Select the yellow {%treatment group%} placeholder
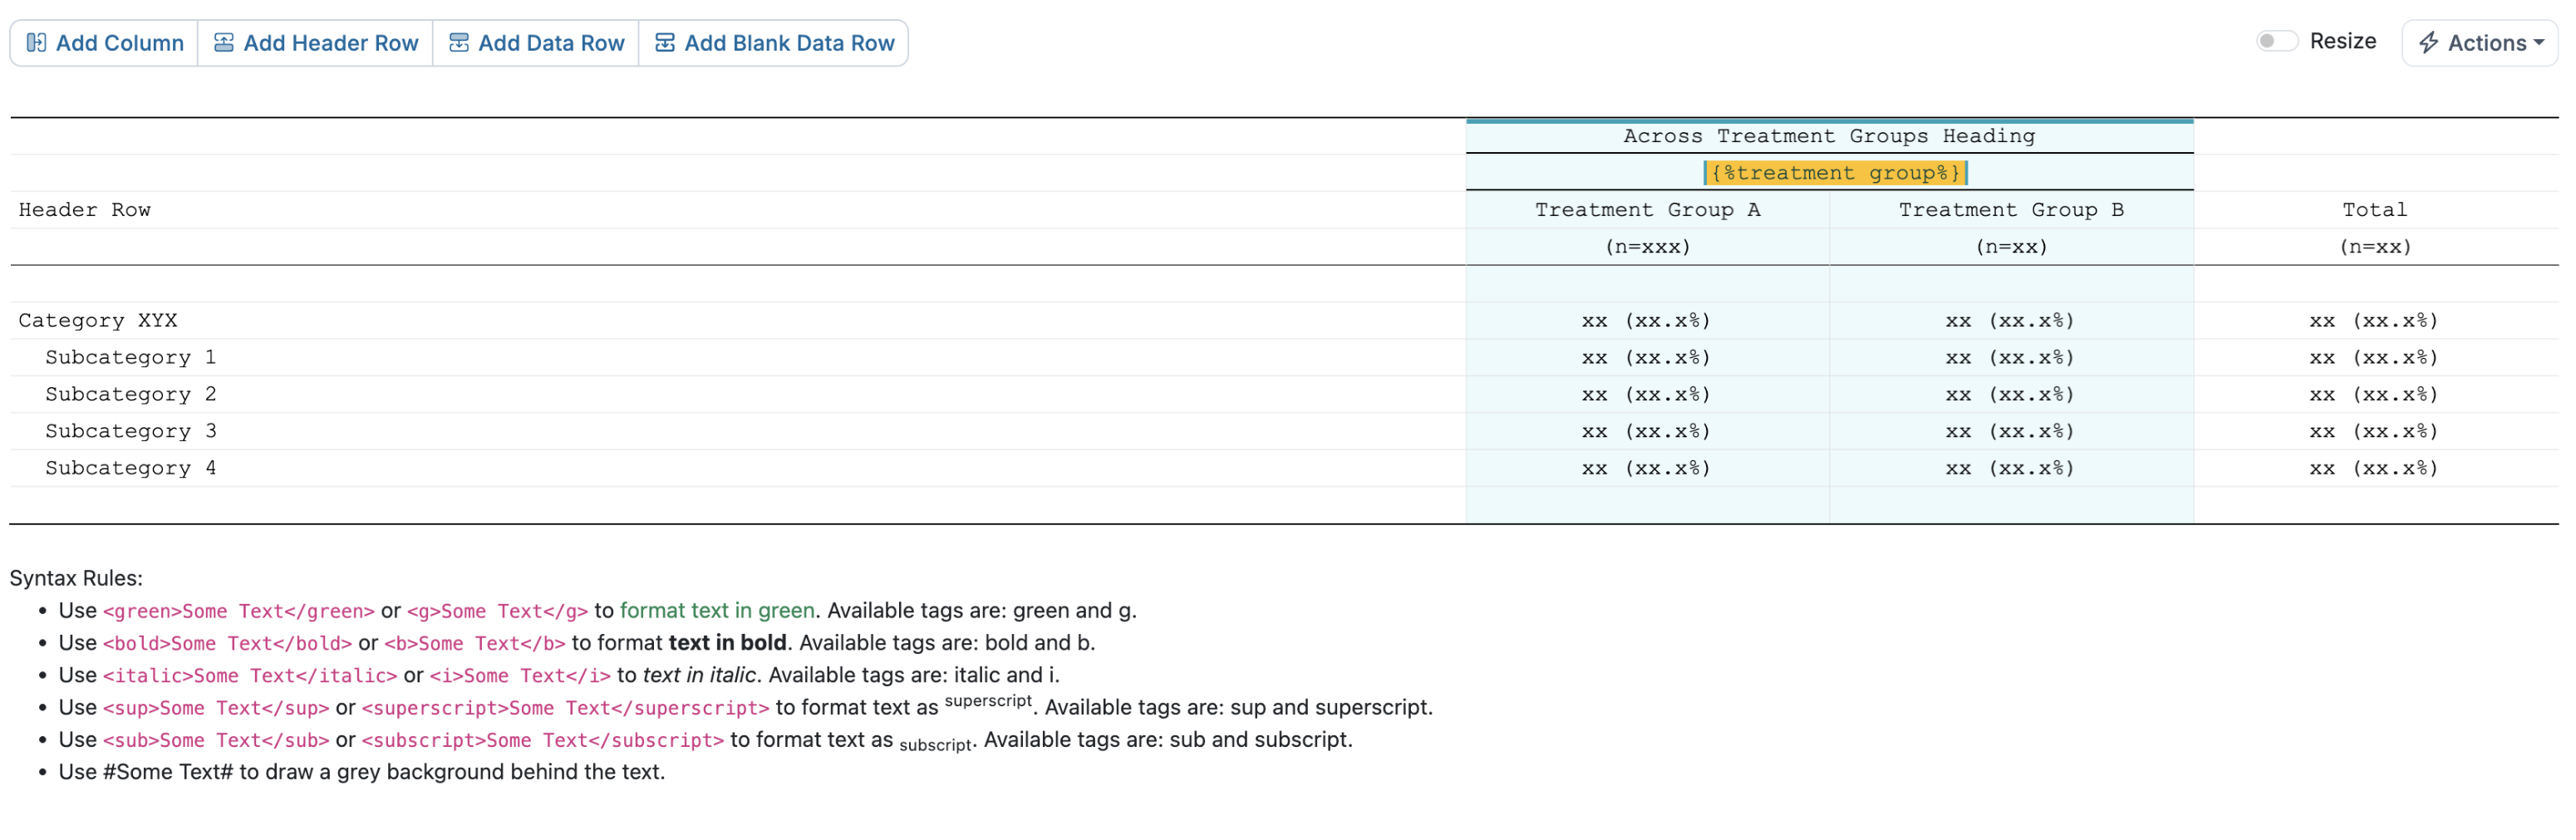This screenshot has width=2576, height=840. click(1834, 173)
